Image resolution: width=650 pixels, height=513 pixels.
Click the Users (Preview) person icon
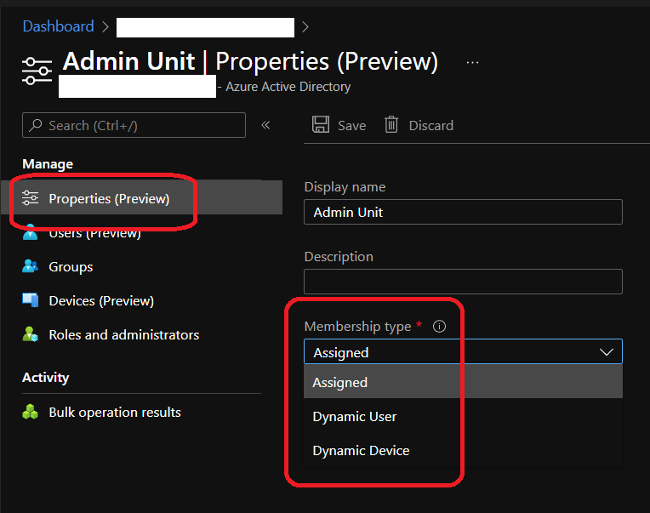coord(31,233)
